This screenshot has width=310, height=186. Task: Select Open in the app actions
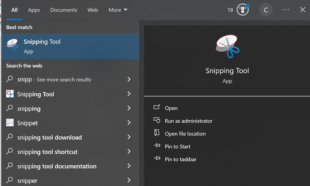point(171,108)
